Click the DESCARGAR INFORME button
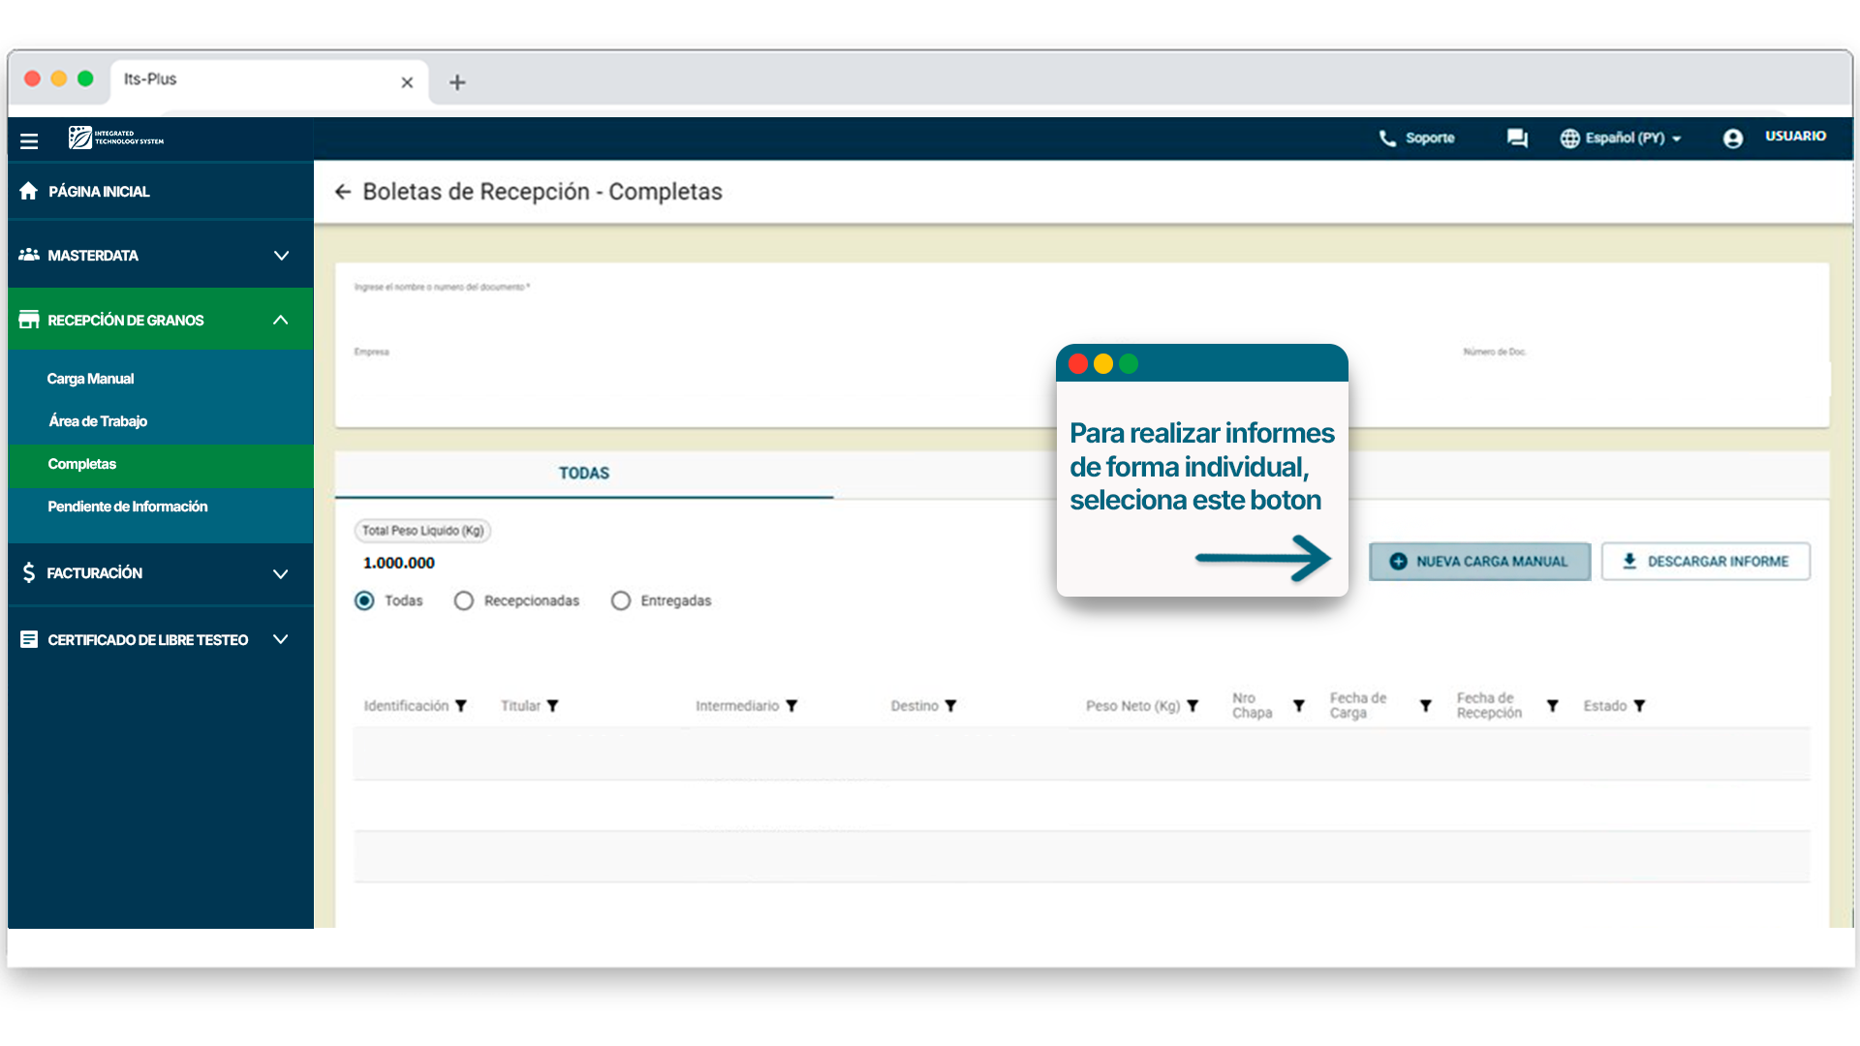 coord(1705,562)
